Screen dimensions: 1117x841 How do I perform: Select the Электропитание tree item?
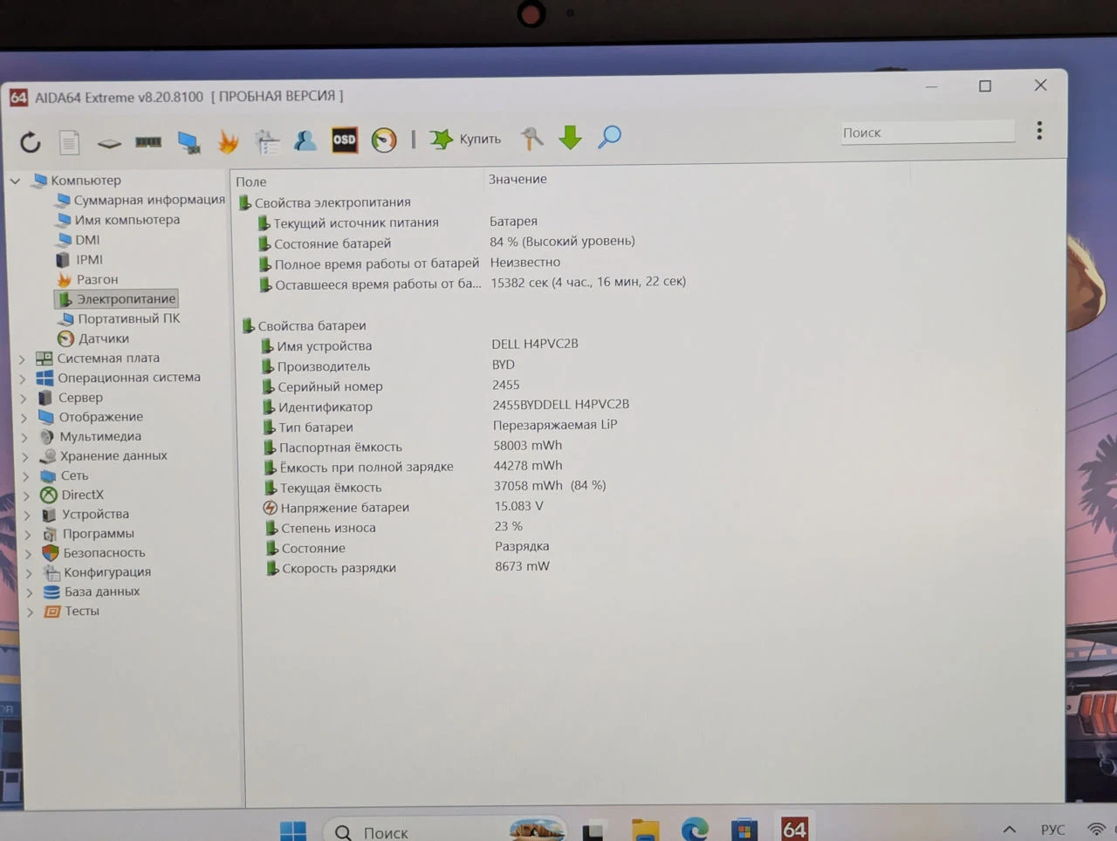[116, 299]
